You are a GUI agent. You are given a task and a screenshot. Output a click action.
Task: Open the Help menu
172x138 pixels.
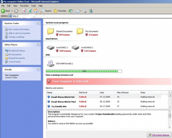pos(40,6)
